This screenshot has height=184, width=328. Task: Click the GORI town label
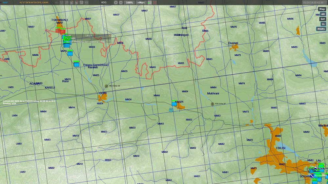[103, 93]
